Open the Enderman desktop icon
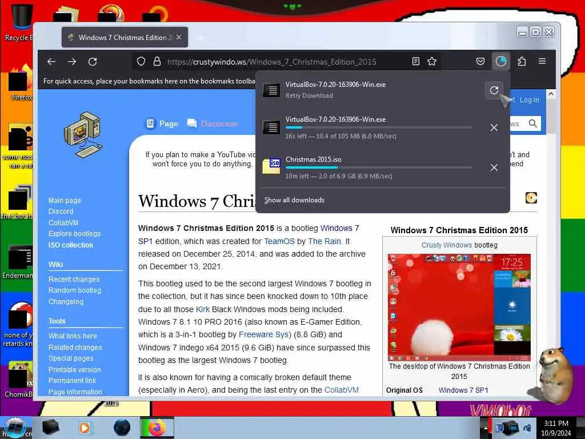The image size is (585, 439). tap(18, 261)
